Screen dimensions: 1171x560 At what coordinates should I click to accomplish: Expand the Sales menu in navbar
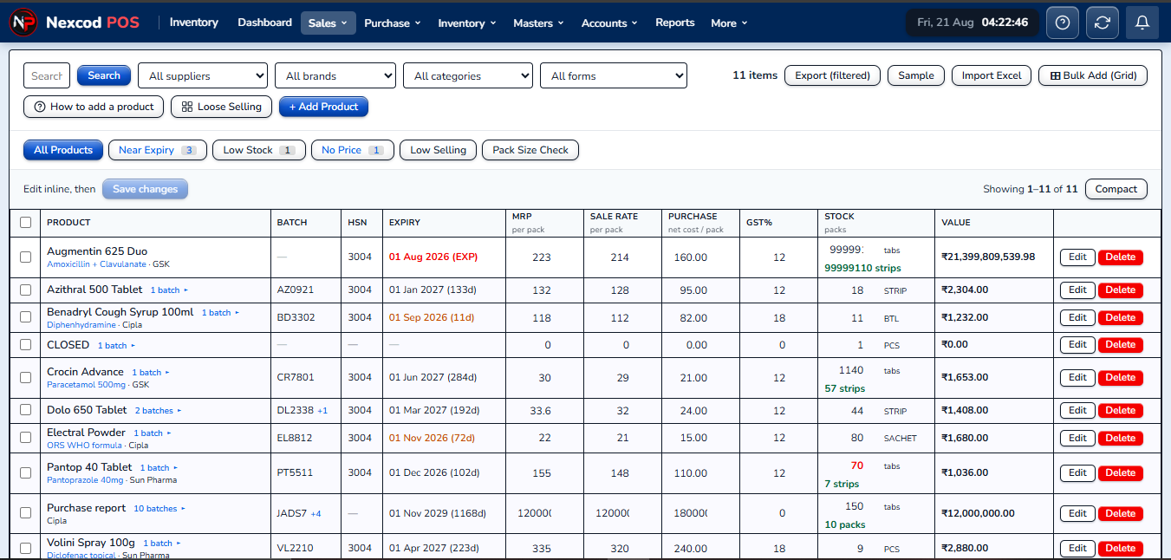pyautogui.click(x=328, y=23)
